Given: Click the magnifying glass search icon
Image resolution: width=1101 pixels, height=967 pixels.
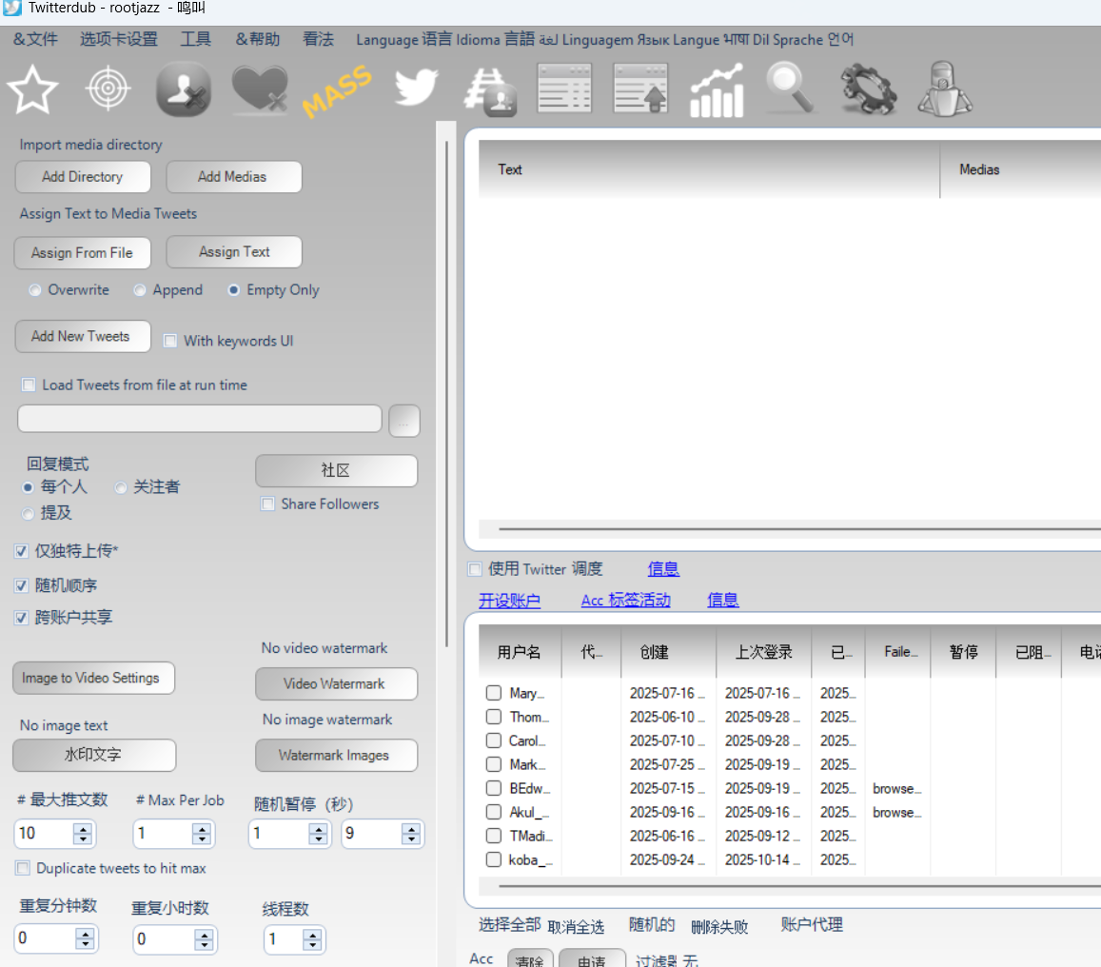Looking at the screenshot, I should tap(791, 89).
